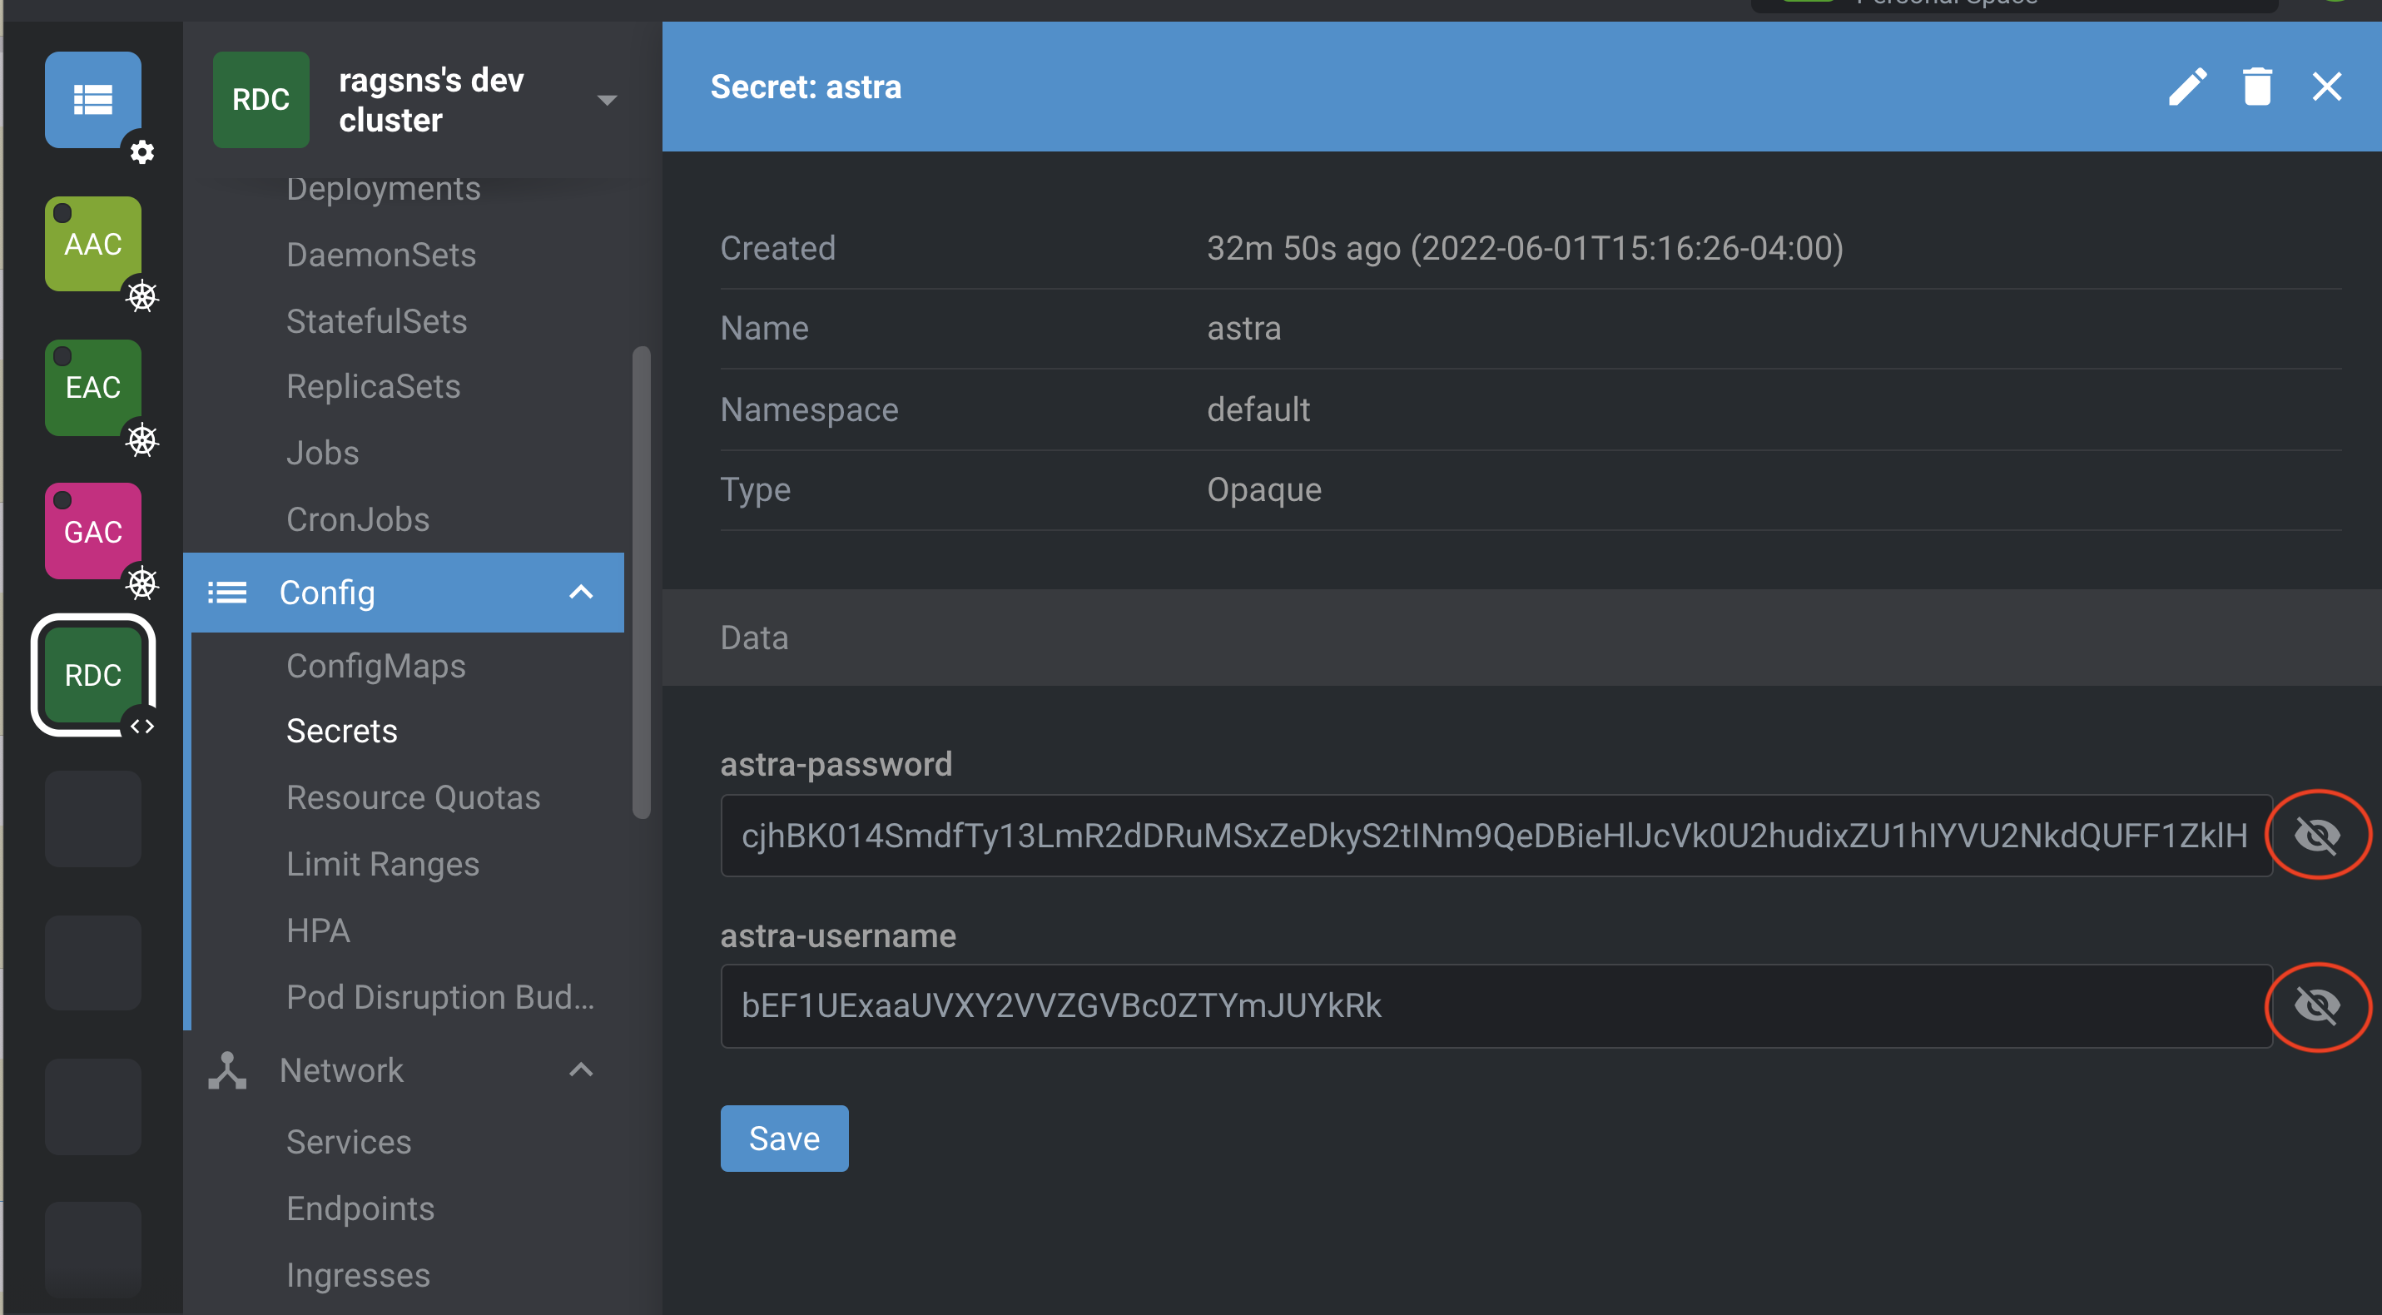Click the Network section icon

click(x=226, y=1070)
